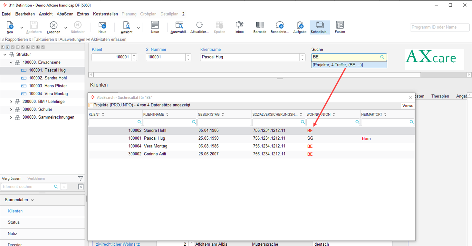Click the Sozialversicherungsnr. filter search icon
The image size is (472, 246).
(303, 122)
